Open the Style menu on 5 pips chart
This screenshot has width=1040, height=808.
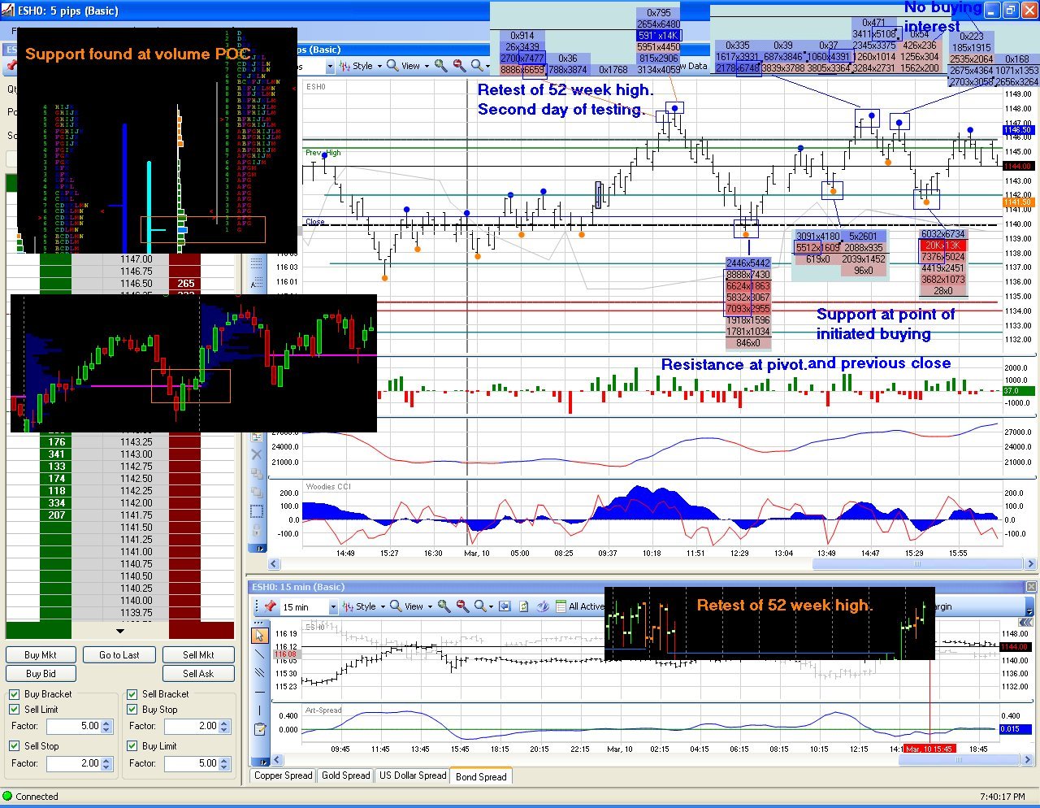click(x=362, y=66)
